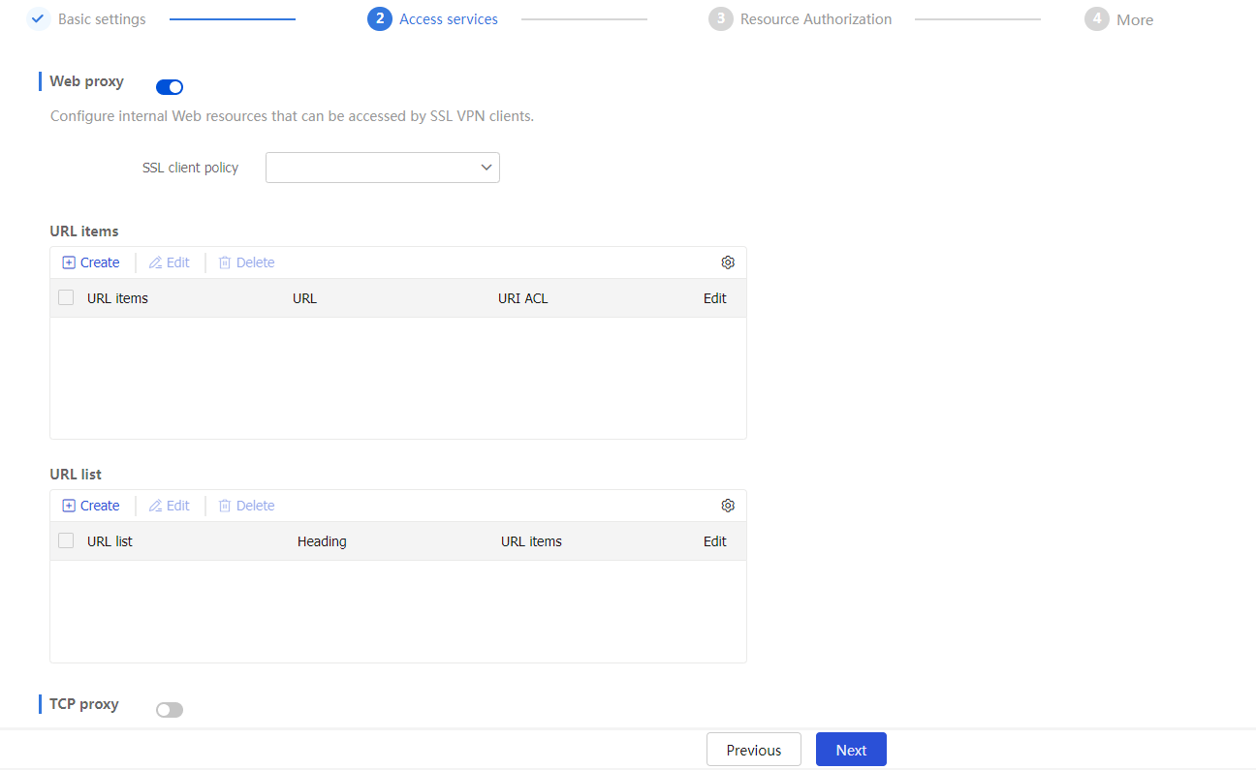Select all rows in URL items table
The height and width of the screenshot is (770, 1256).
pos(66,297)
